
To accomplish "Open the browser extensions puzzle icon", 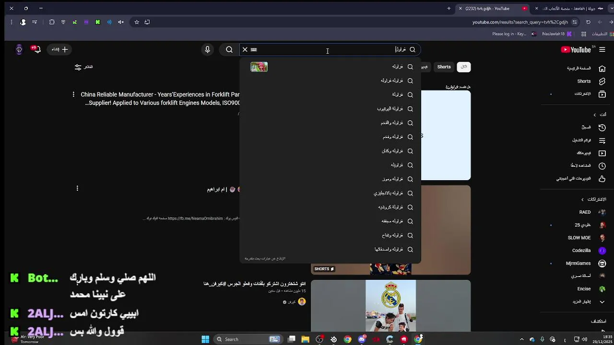I will coord(52,22).
